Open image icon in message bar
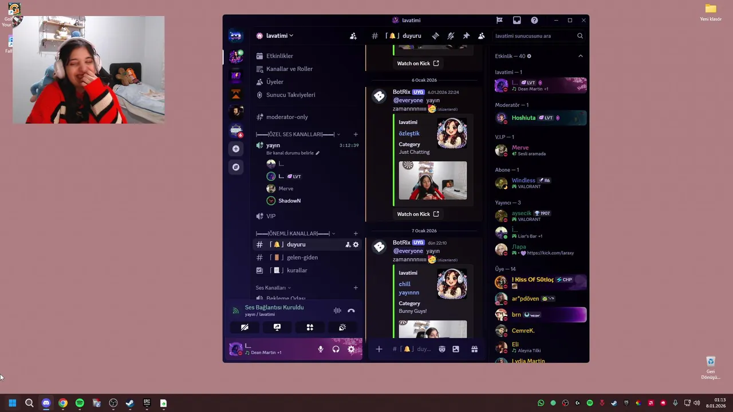Screen dimensions: 733x412 [x=456, y=349]
